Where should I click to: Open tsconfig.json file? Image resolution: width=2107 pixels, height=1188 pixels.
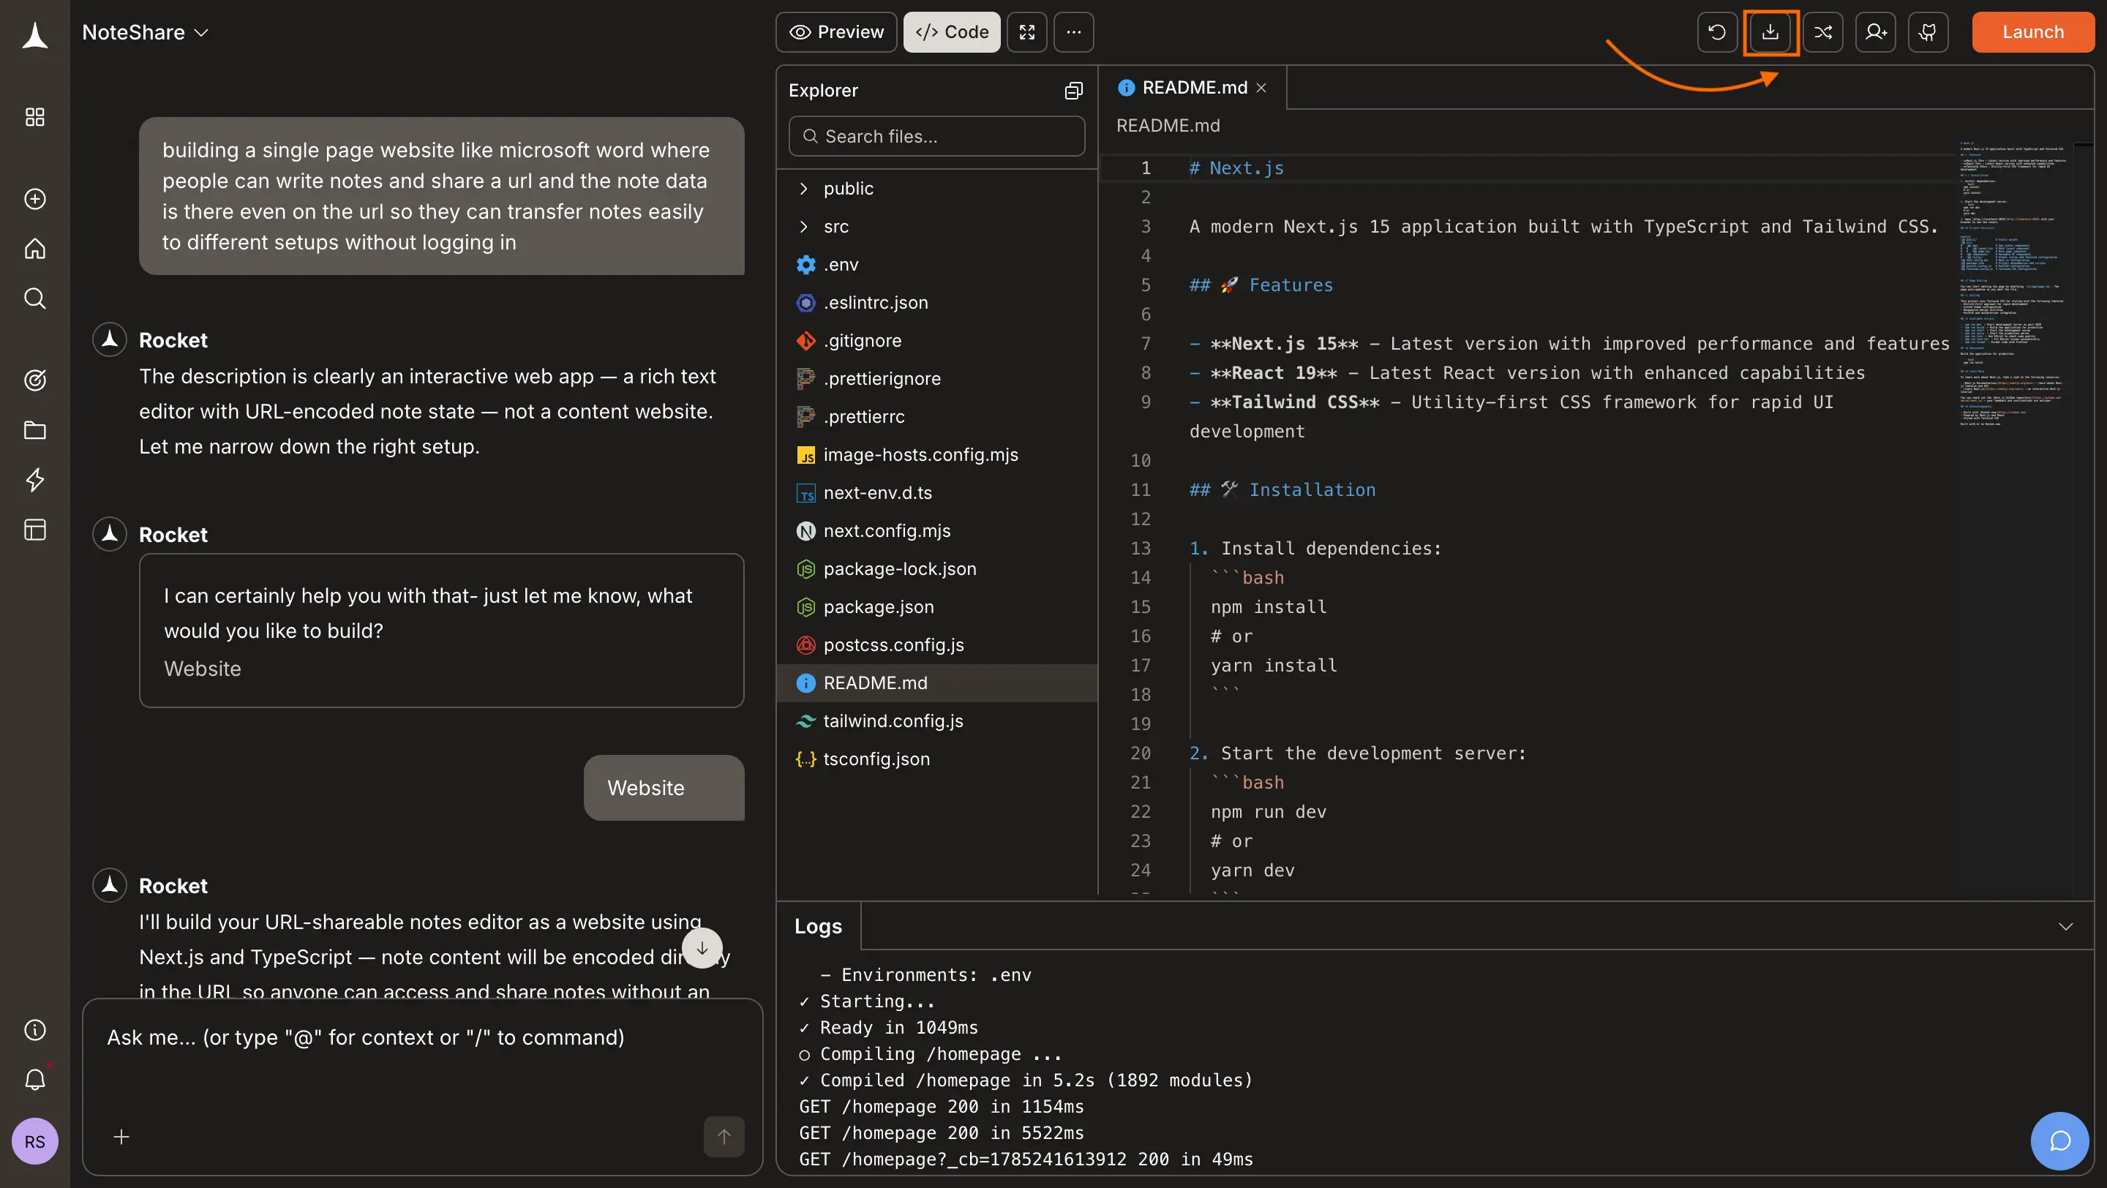tap(936, 759)
